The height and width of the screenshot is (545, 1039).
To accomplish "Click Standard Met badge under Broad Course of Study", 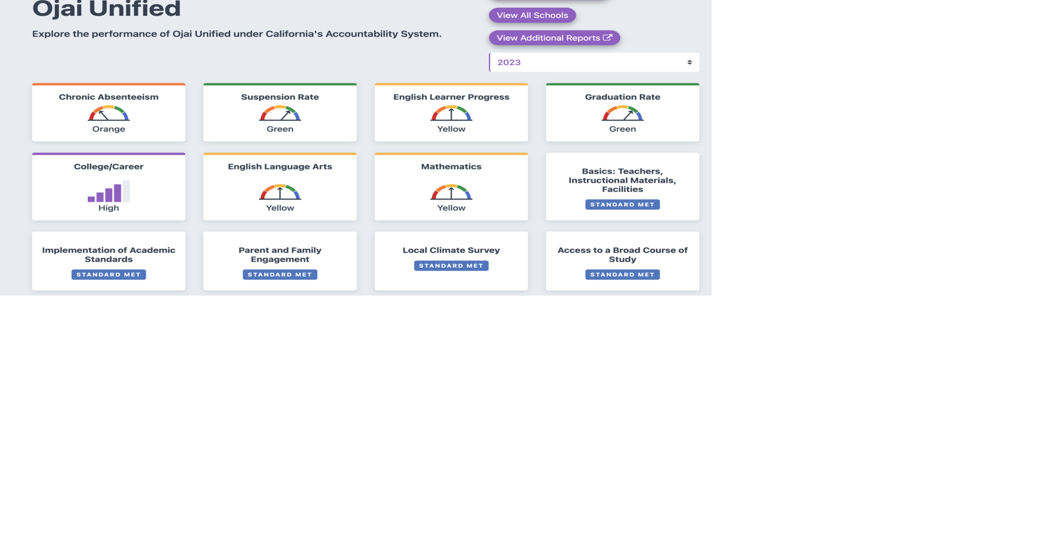I will [622, 275].
